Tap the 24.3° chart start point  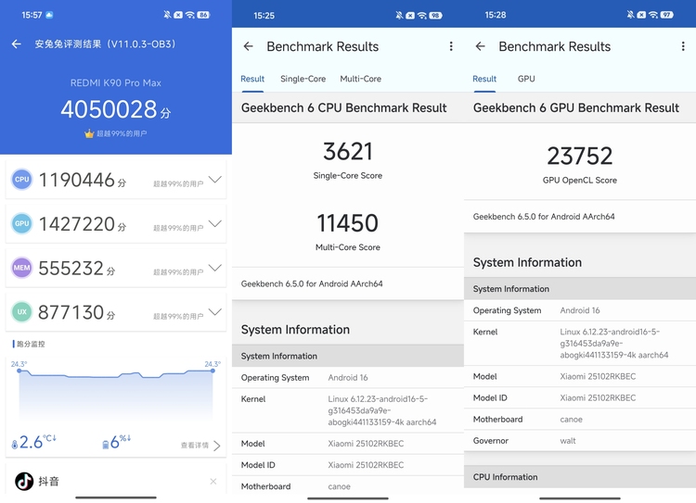19,371
